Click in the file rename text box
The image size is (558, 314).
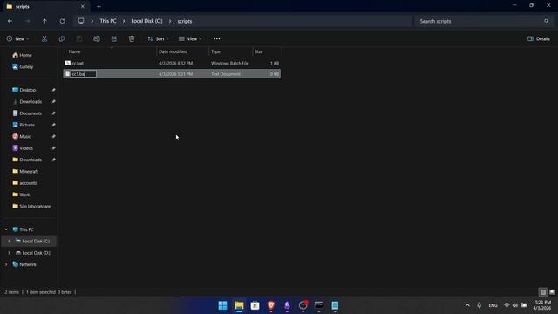click(x=84, y=74)
